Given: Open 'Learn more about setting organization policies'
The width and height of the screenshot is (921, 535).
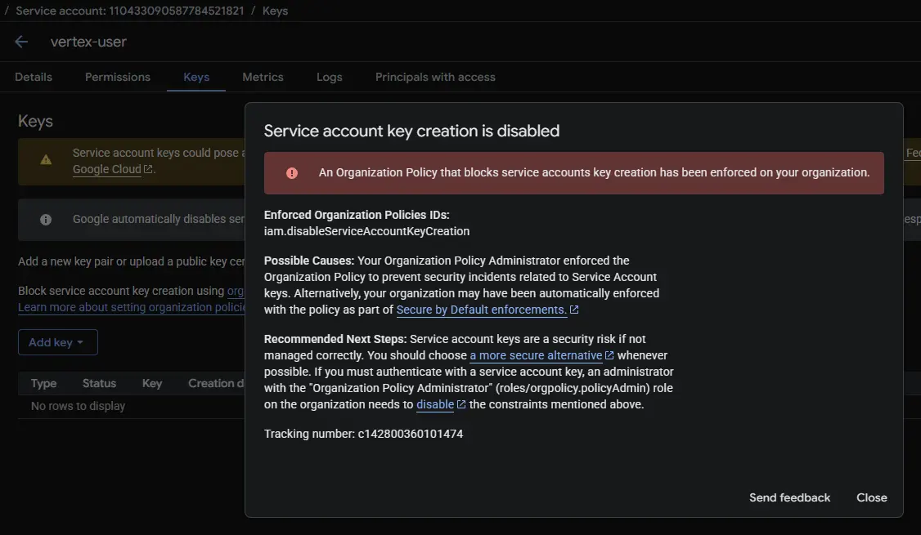Looking at the screenshot, I should (133, 307).
